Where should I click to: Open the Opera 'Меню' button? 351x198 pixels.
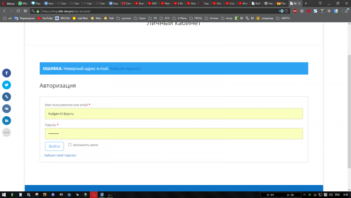coord(8,3)
